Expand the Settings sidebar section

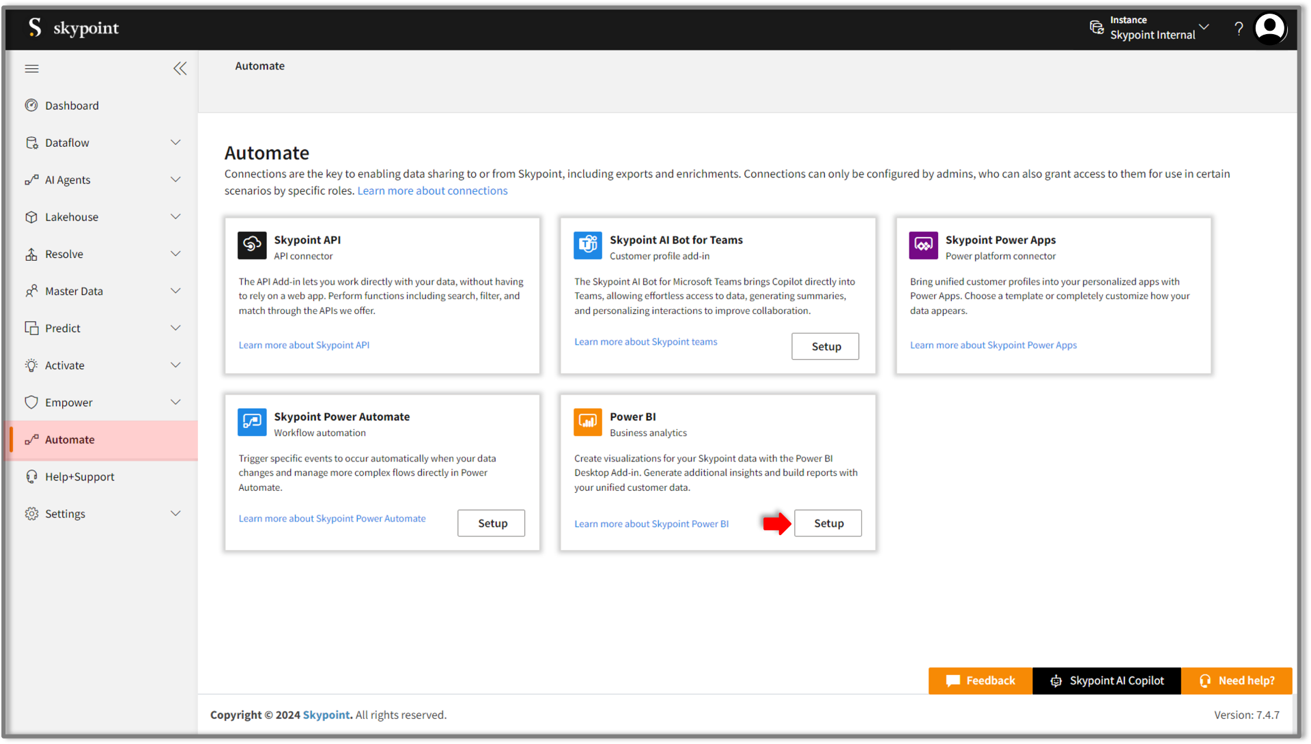tap(175, 513)
